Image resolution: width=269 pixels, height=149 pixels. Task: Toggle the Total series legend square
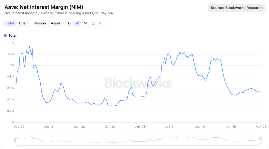(5, 35)
